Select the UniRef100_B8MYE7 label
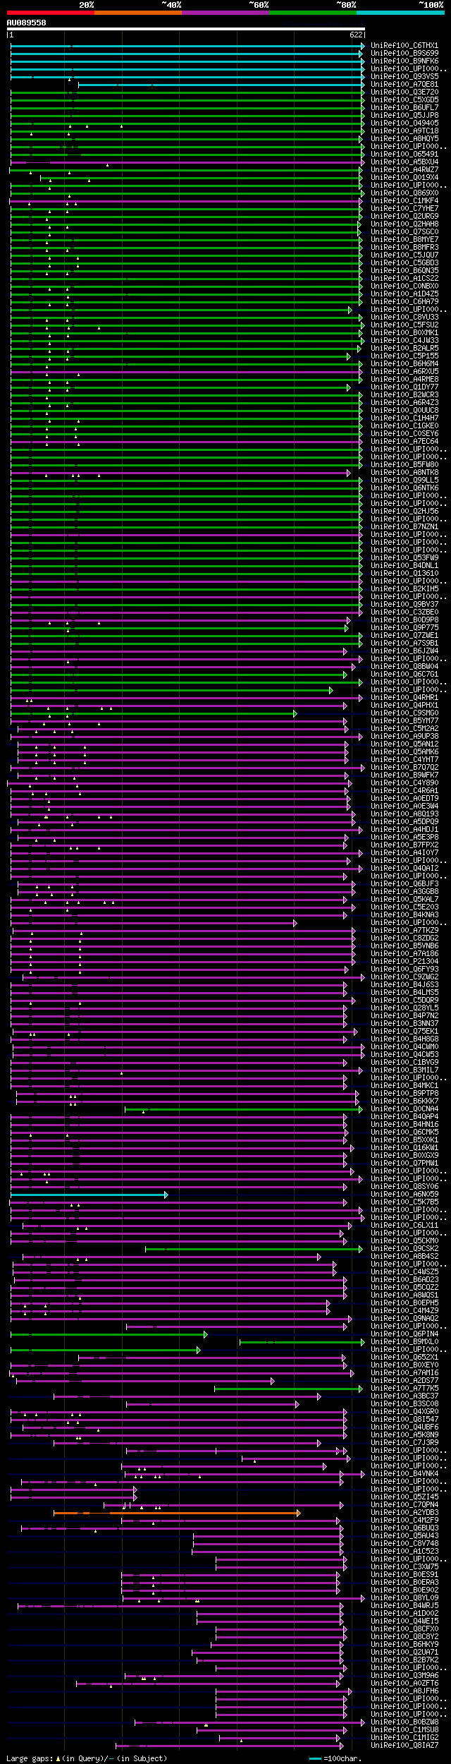 click(404, 240)
